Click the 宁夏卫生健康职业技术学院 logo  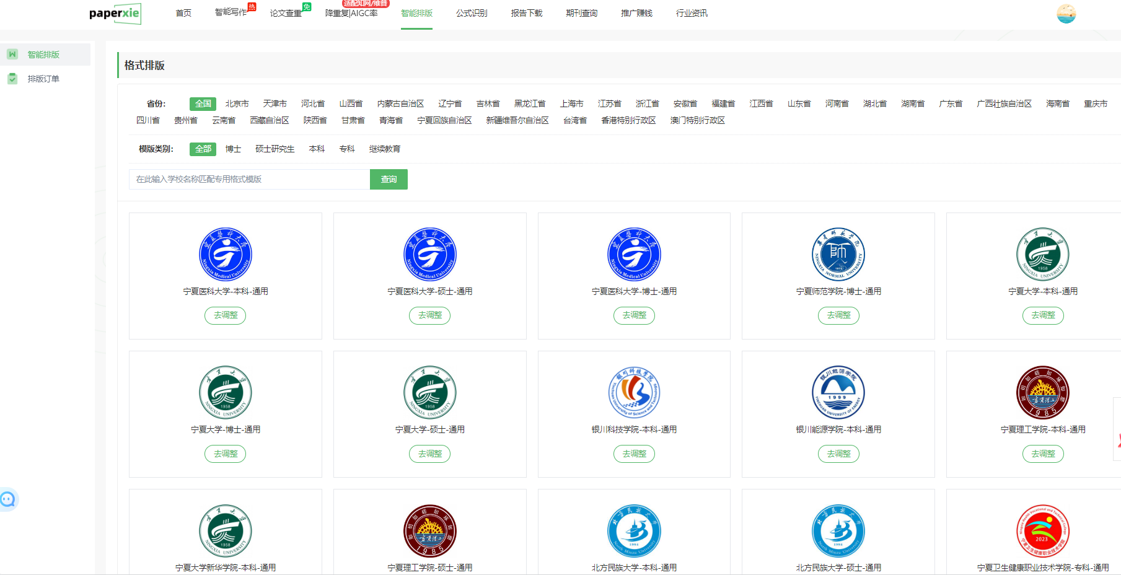tap(1042, 531)
